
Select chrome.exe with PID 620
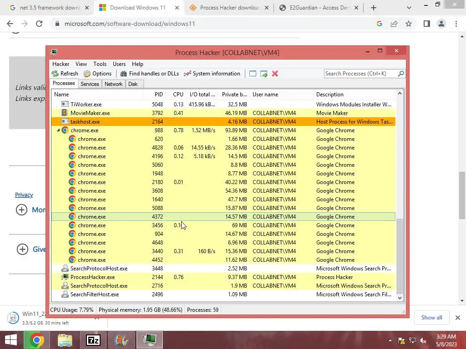click(x=223, y=139)
